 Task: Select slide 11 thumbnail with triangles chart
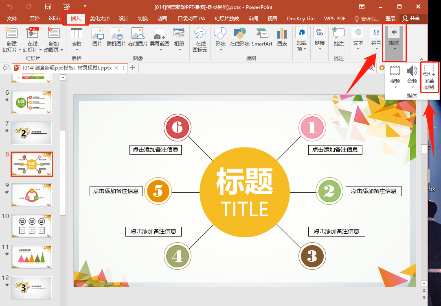coord(32,257)
